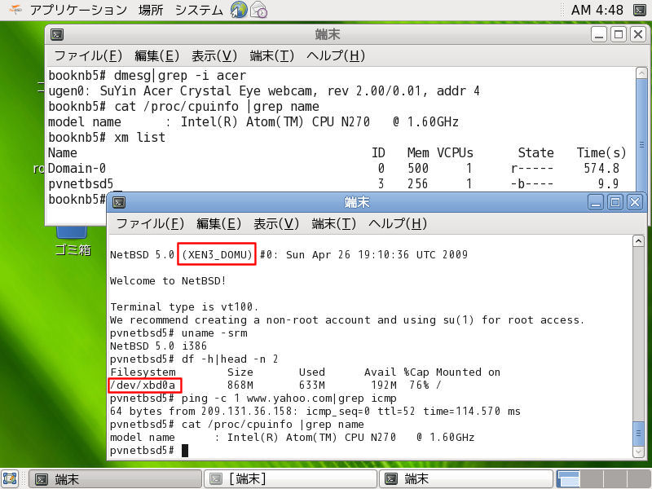Click the ゴミ箱 trash desktop icon label
The image size is (652, 489).
(73, 250)
